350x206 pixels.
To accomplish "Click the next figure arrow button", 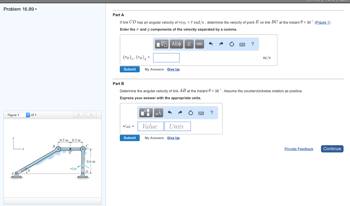I will [x=91, y=115].
